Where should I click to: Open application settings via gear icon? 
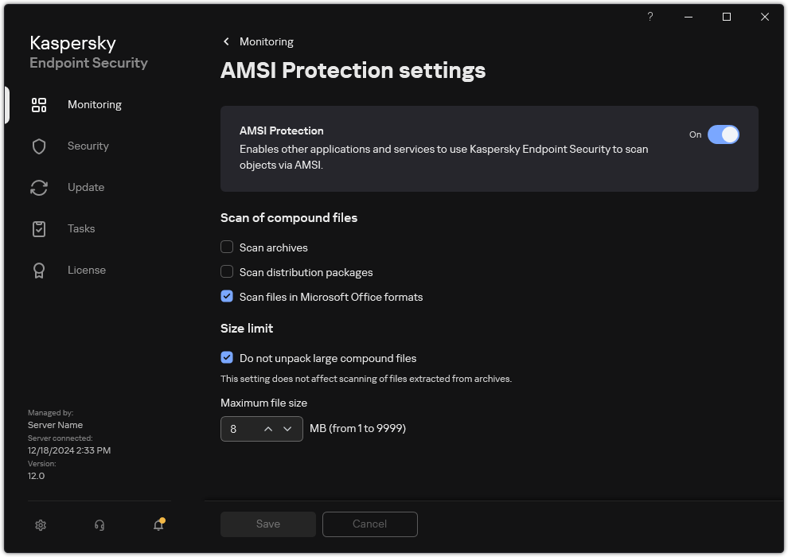click(40, 525)
